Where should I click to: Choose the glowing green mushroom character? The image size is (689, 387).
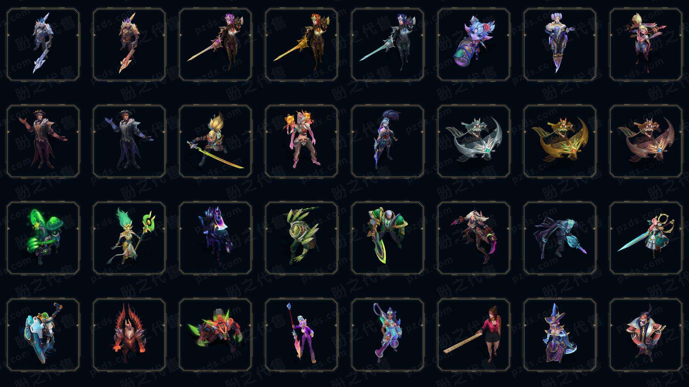pos(43,238)
